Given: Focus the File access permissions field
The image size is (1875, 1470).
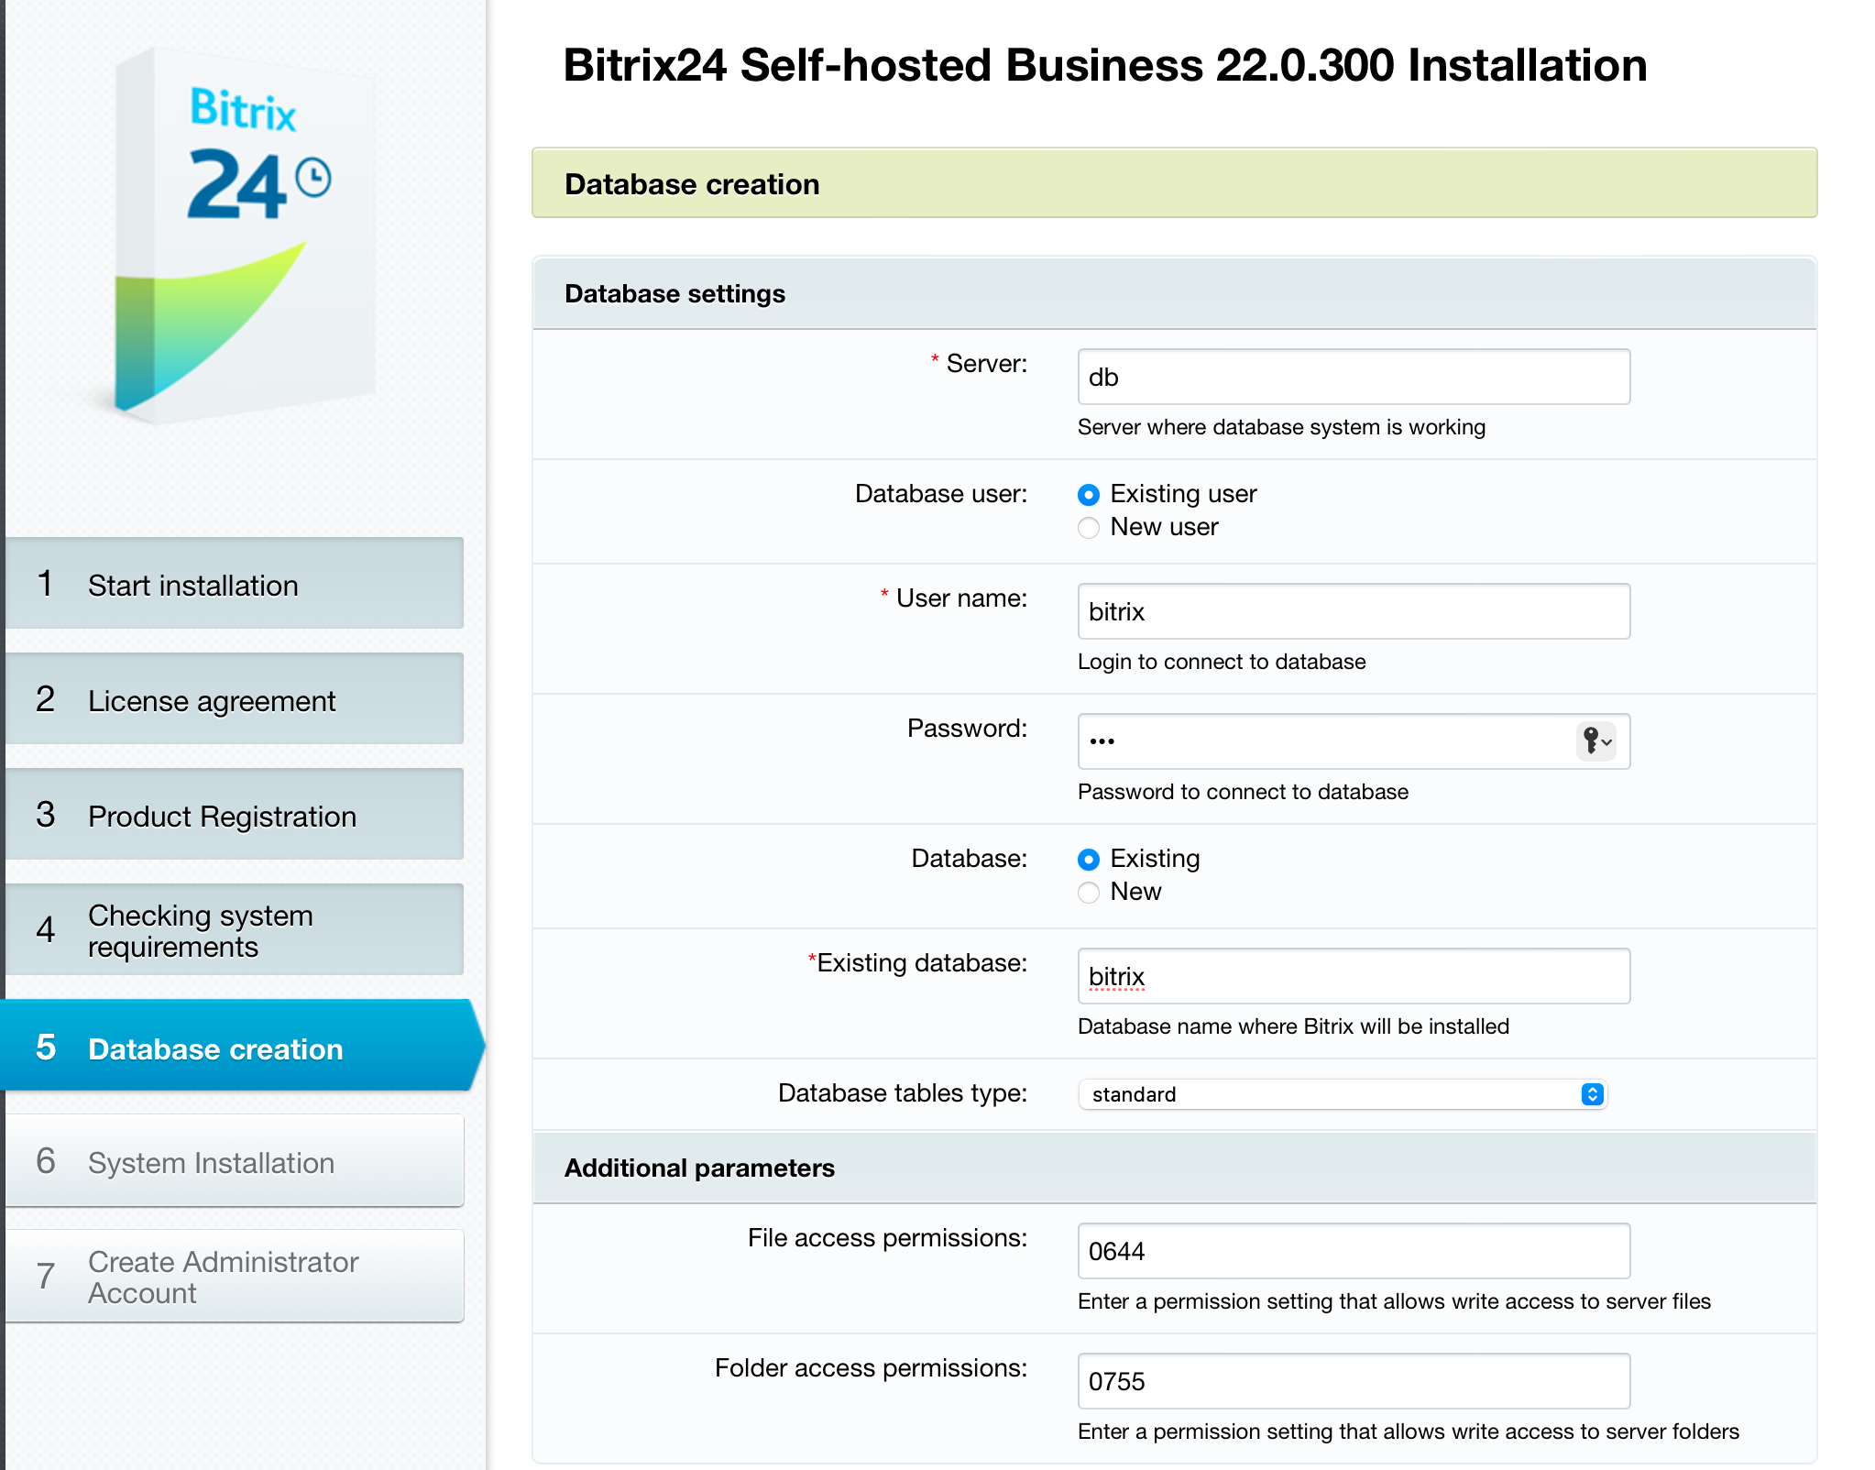Looking at the screenshot, I should [1353, 1251].
